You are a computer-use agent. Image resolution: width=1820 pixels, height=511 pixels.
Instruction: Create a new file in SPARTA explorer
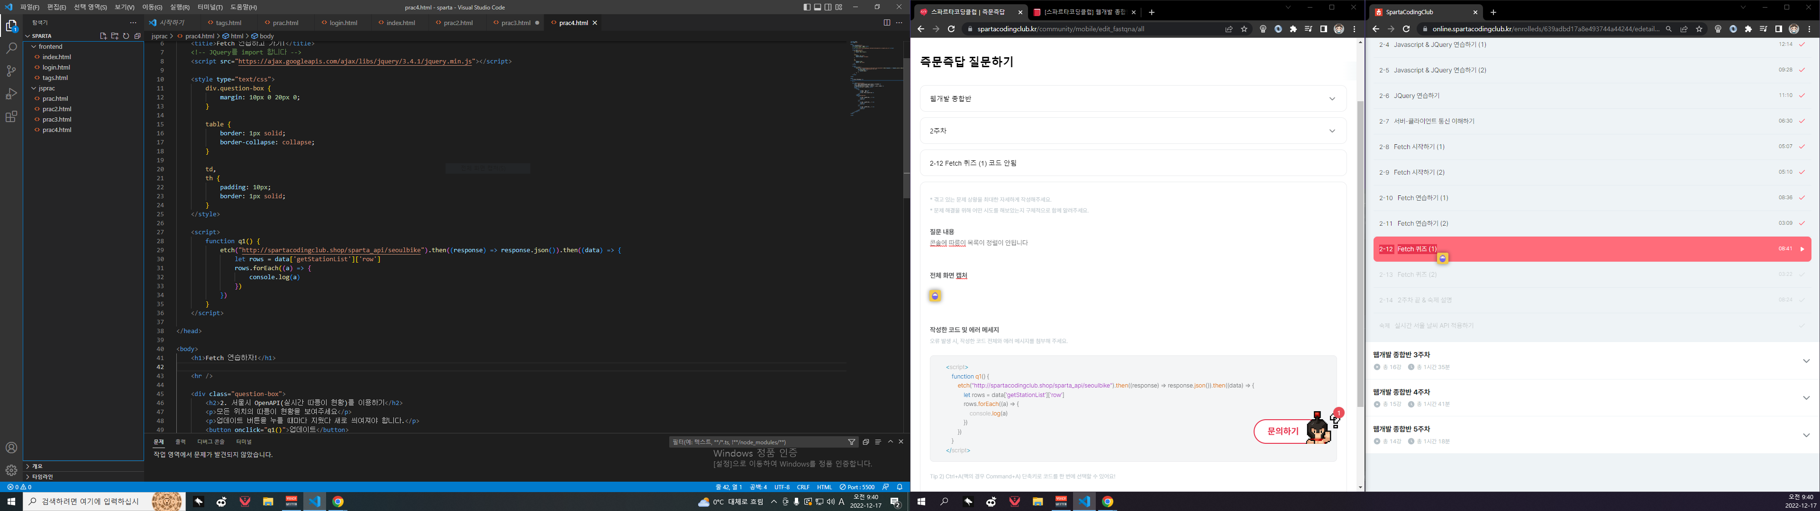[103, 36]
